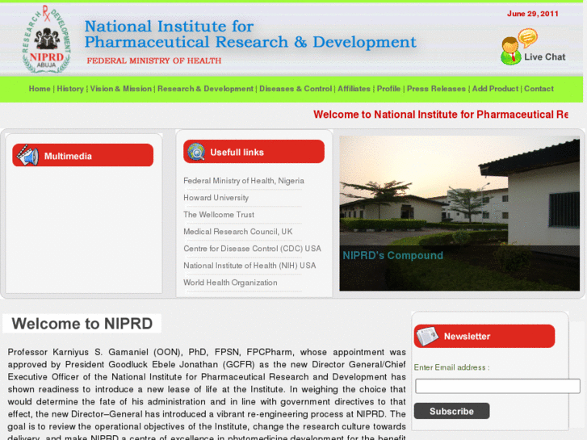Viewport: 587px width, 440px height.
Task: Click the Welcome to NIPRD heading
Action: [82, 324]
